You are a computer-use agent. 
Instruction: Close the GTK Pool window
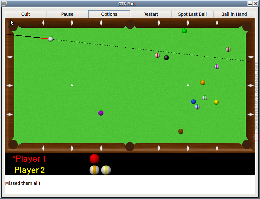pos(256,3)
